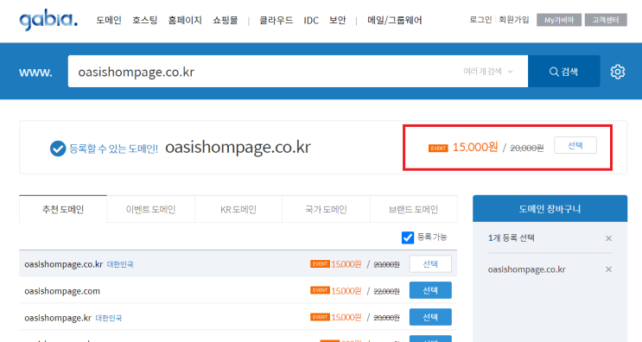The height and width of the screenshot is (342, 642).
Task: Expand the 여러 개 검색 dropdown
Action: pos(488,72)
